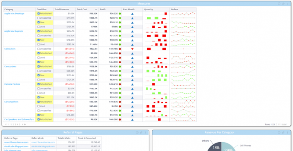This screenshot has height=151, width=293.
Task: Click Orders sparkline for Car Amplifiers Refurbished
Action: (183, 102)
